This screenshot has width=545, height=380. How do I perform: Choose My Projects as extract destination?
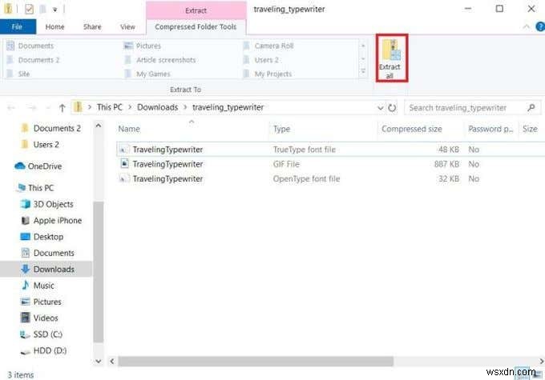click(267, 74)
